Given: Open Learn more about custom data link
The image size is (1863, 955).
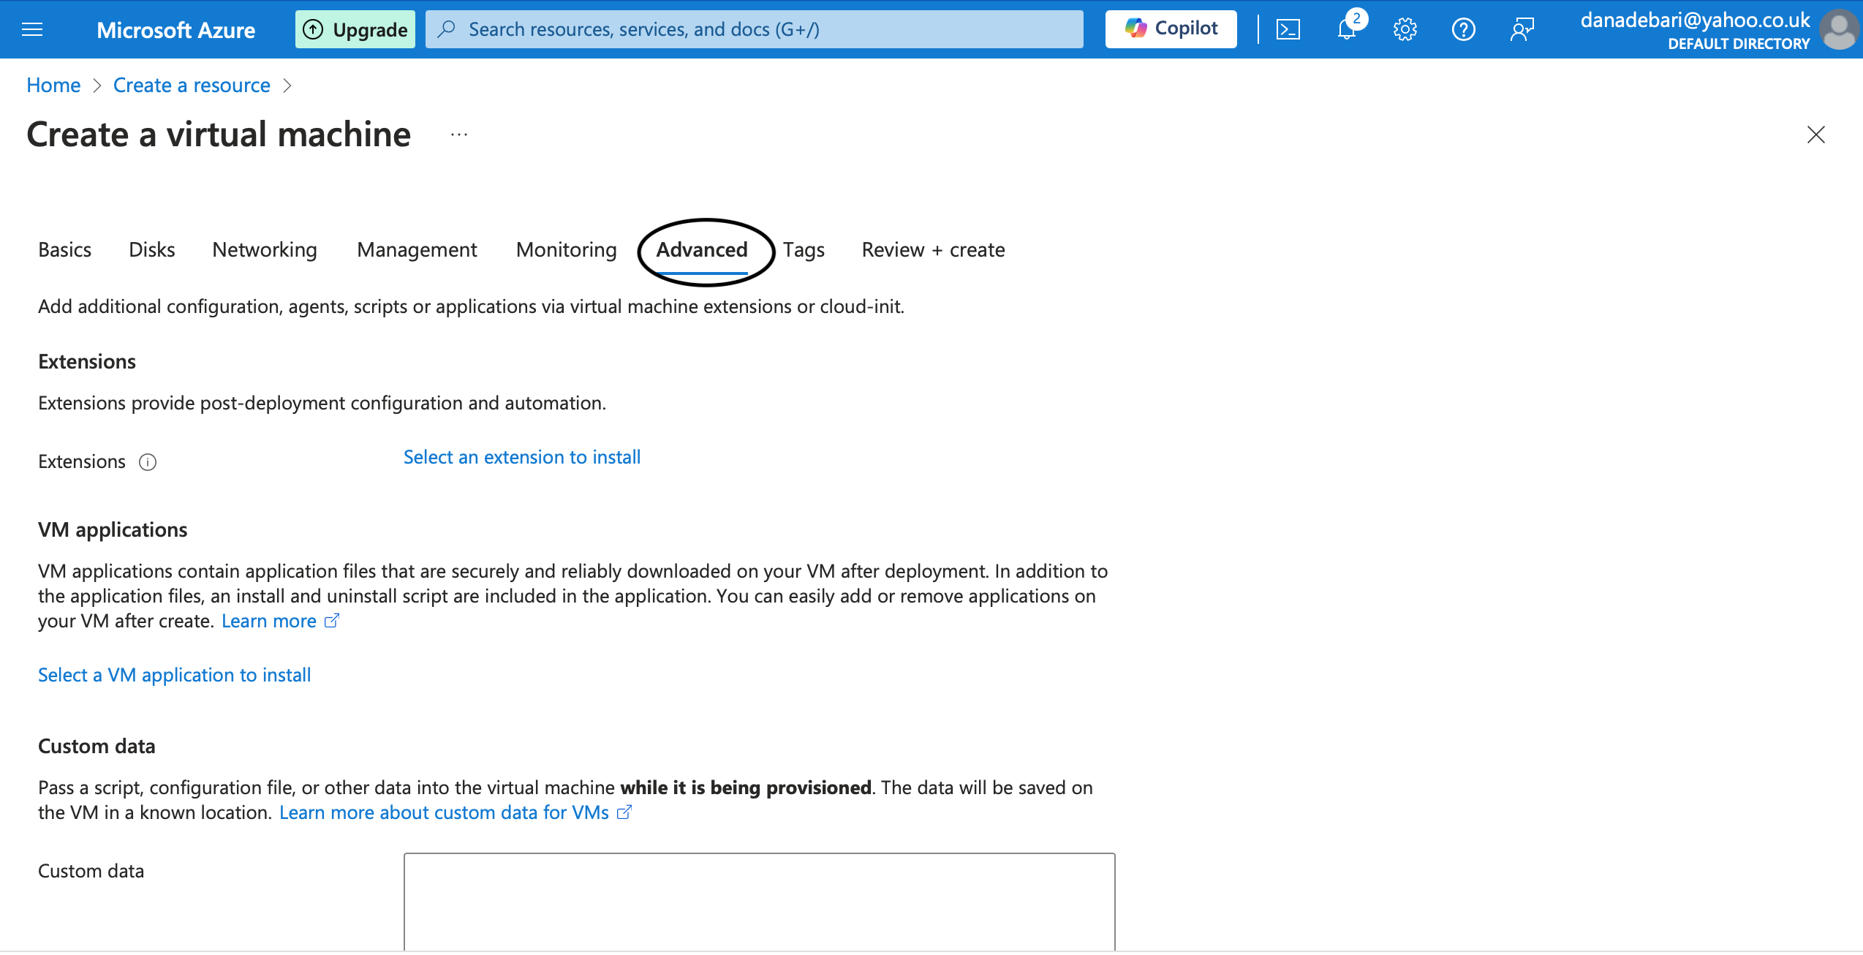Looking at the screenshot, I should [444, 812].
